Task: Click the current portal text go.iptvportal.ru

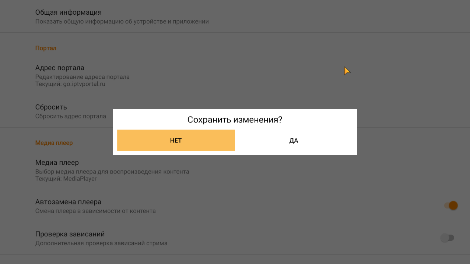Action: pyautogui.click(x=84, y=84)
